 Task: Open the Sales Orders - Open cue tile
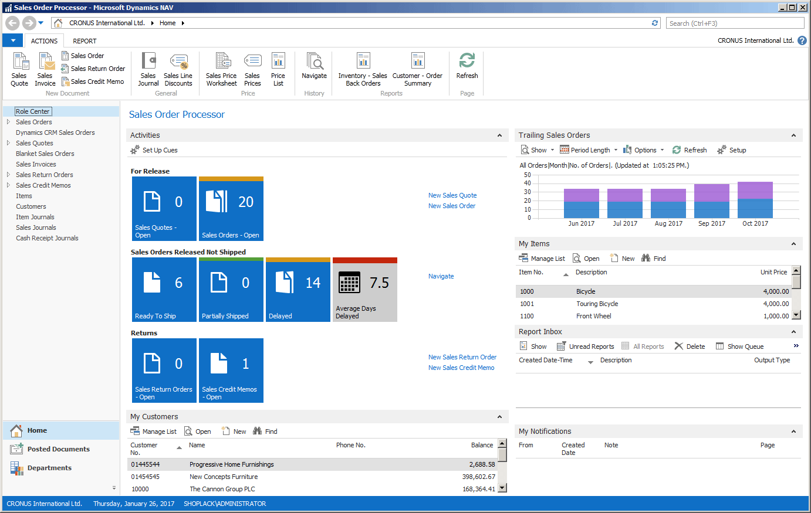point(231,209)
